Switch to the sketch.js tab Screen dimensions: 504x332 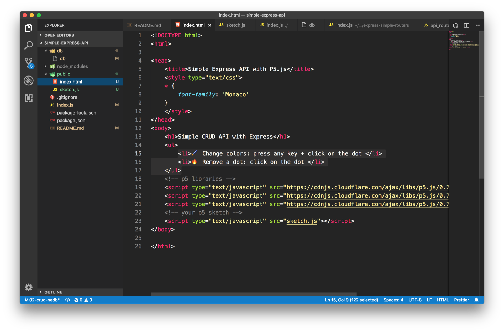(235, 25)
